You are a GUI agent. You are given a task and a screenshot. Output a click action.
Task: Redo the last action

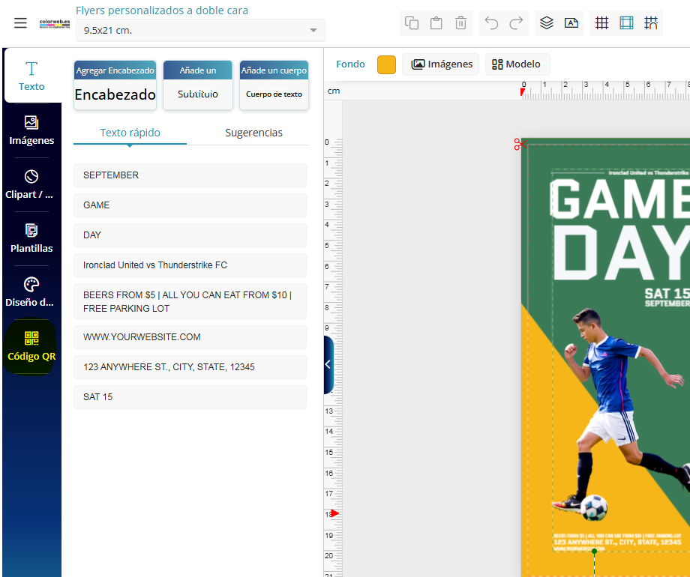click(x=516, y=23)
